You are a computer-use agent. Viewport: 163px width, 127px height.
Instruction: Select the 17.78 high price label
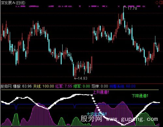tap(132, 8)
